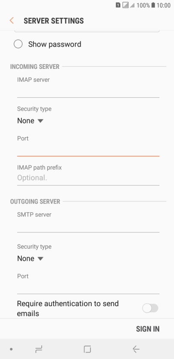Tap the IMAP path prefix Optional field
The width and height of the screenshot is (174, 359).
(x=88, y=178)
